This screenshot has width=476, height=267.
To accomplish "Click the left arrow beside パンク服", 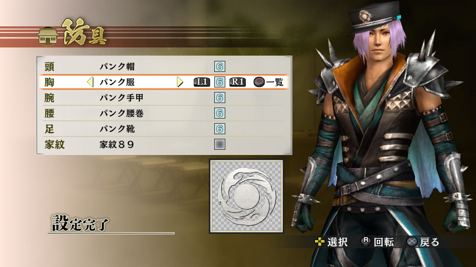I will [90, 82].
